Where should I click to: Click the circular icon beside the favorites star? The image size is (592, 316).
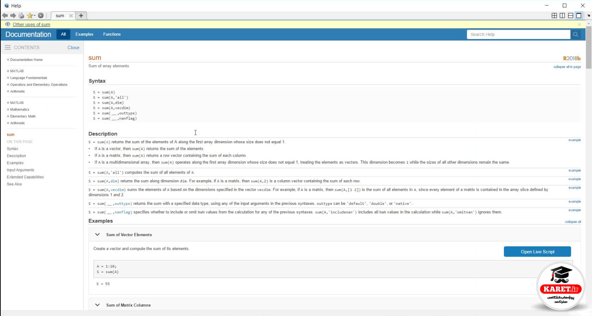[x=41, y=15]
